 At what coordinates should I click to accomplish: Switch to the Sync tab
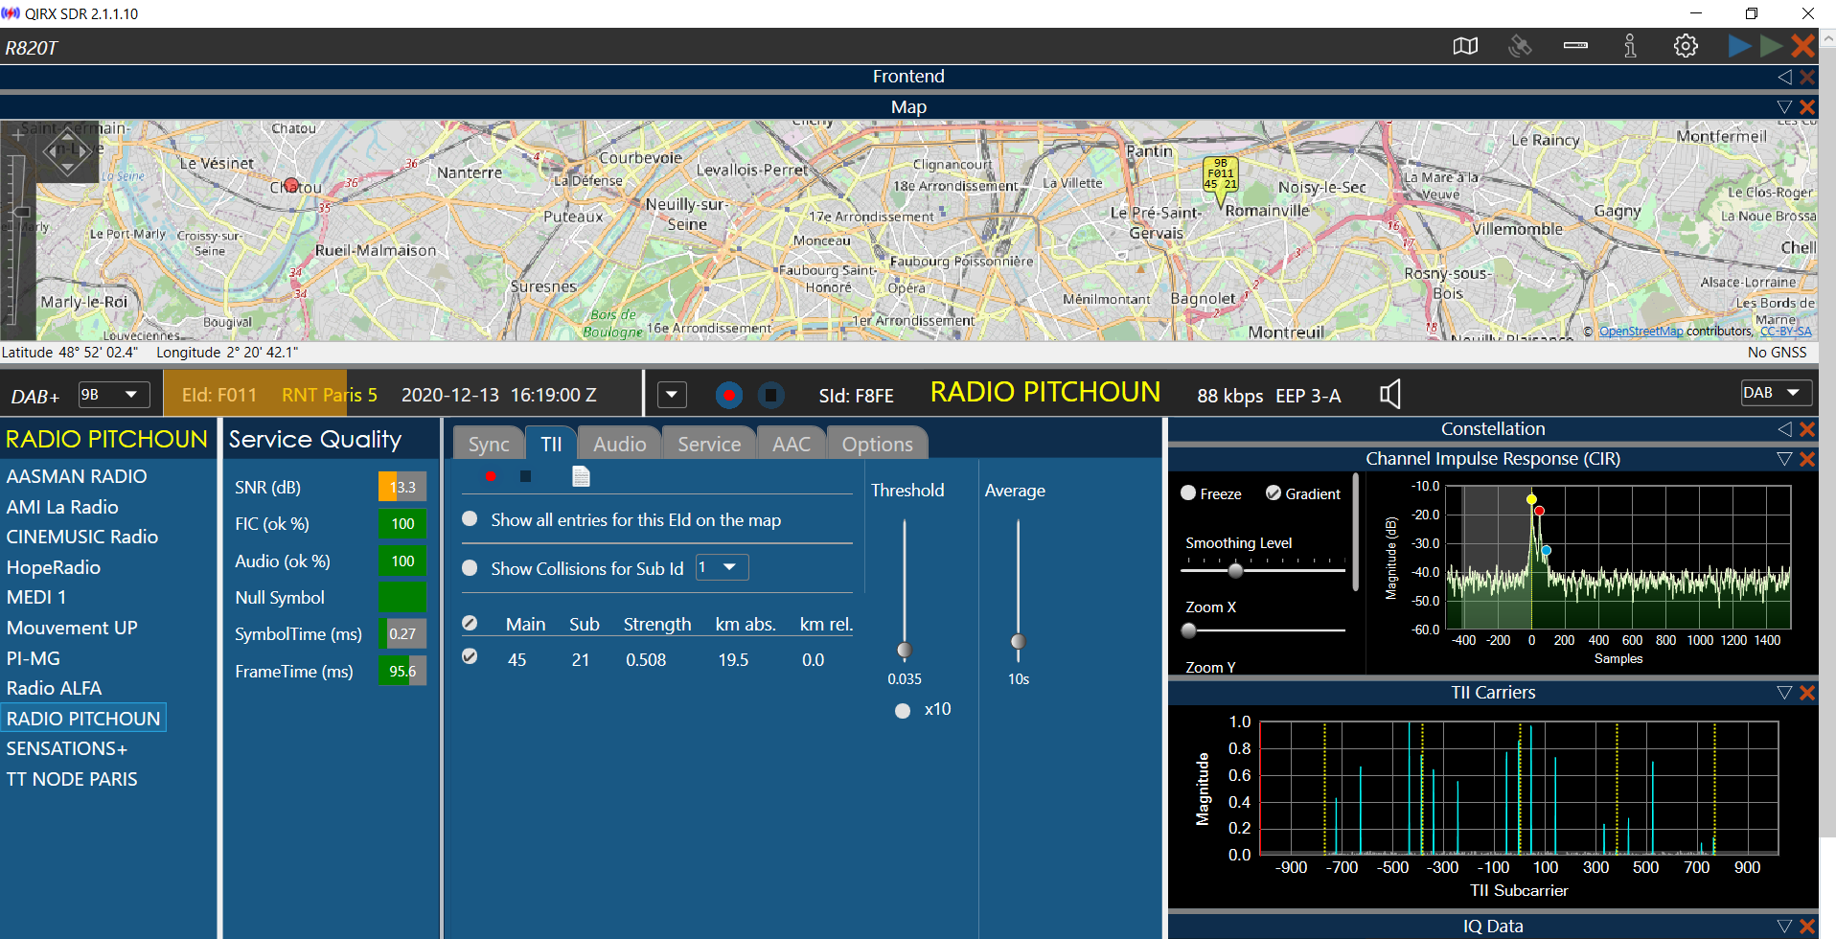pos(489,444)
